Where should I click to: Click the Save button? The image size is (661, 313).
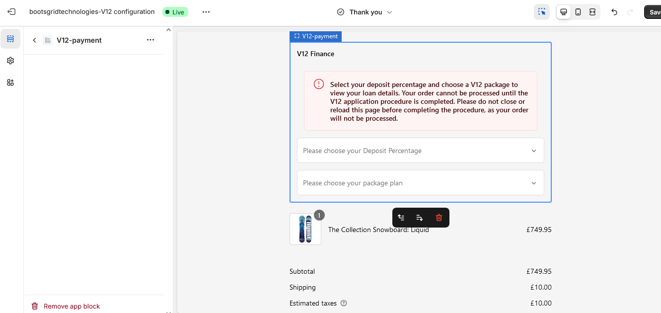(x=653, y=12)
